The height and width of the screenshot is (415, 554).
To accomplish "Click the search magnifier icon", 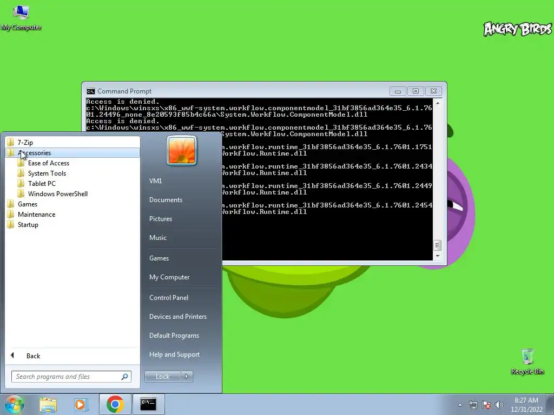I will click(x=124, y=377).
